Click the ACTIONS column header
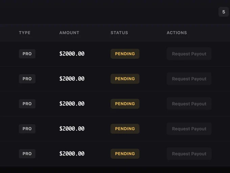230x173 pixels. pos(177,33)
